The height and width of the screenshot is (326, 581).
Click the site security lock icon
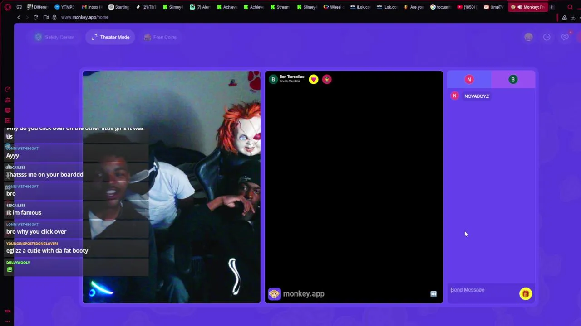(54, 17)
